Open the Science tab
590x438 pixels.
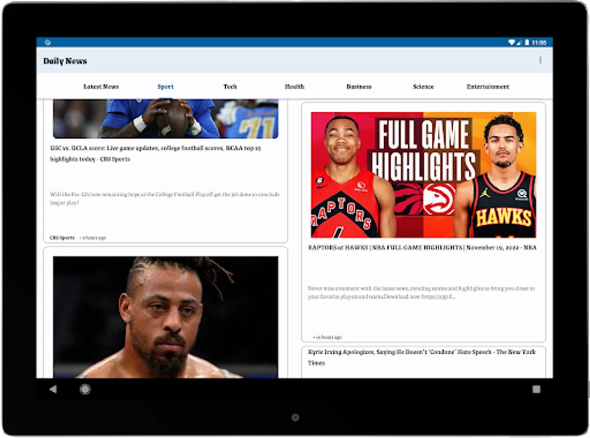(423, 87)
